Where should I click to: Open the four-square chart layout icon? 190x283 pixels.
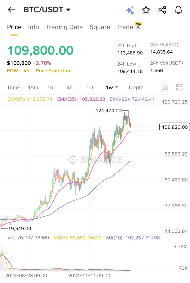coord(179,88)
